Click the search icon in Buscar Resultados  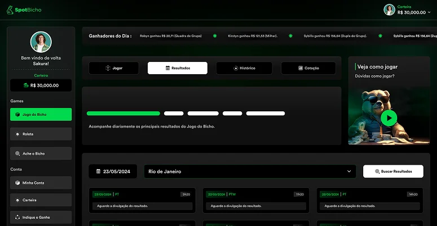click(x=377, y=171)
